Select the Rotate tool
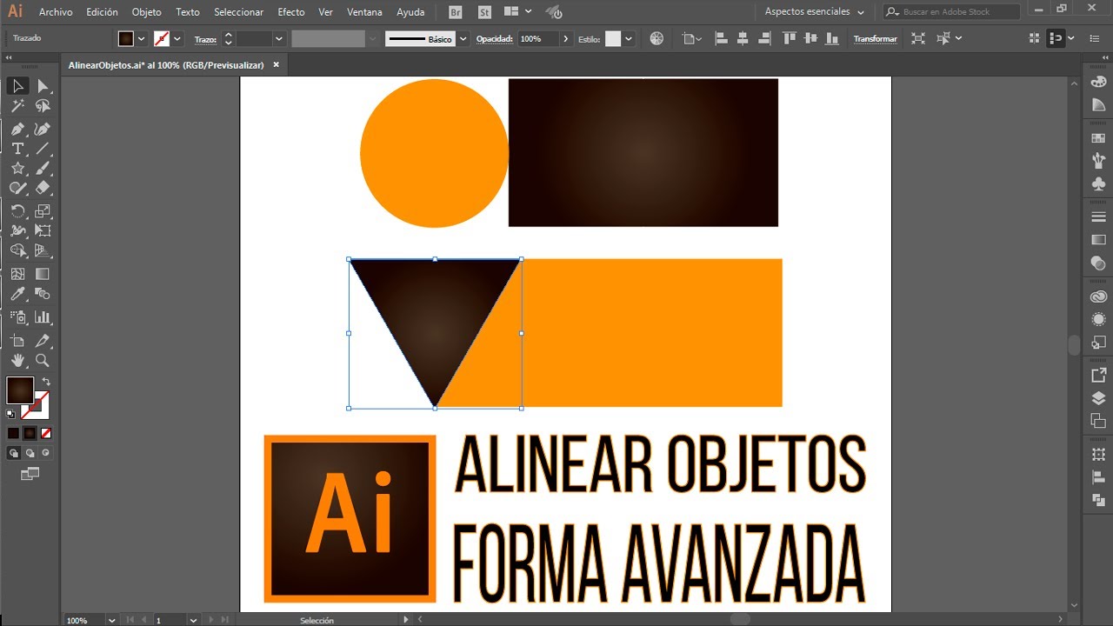The image size is (1113, 626). (17, 211)
